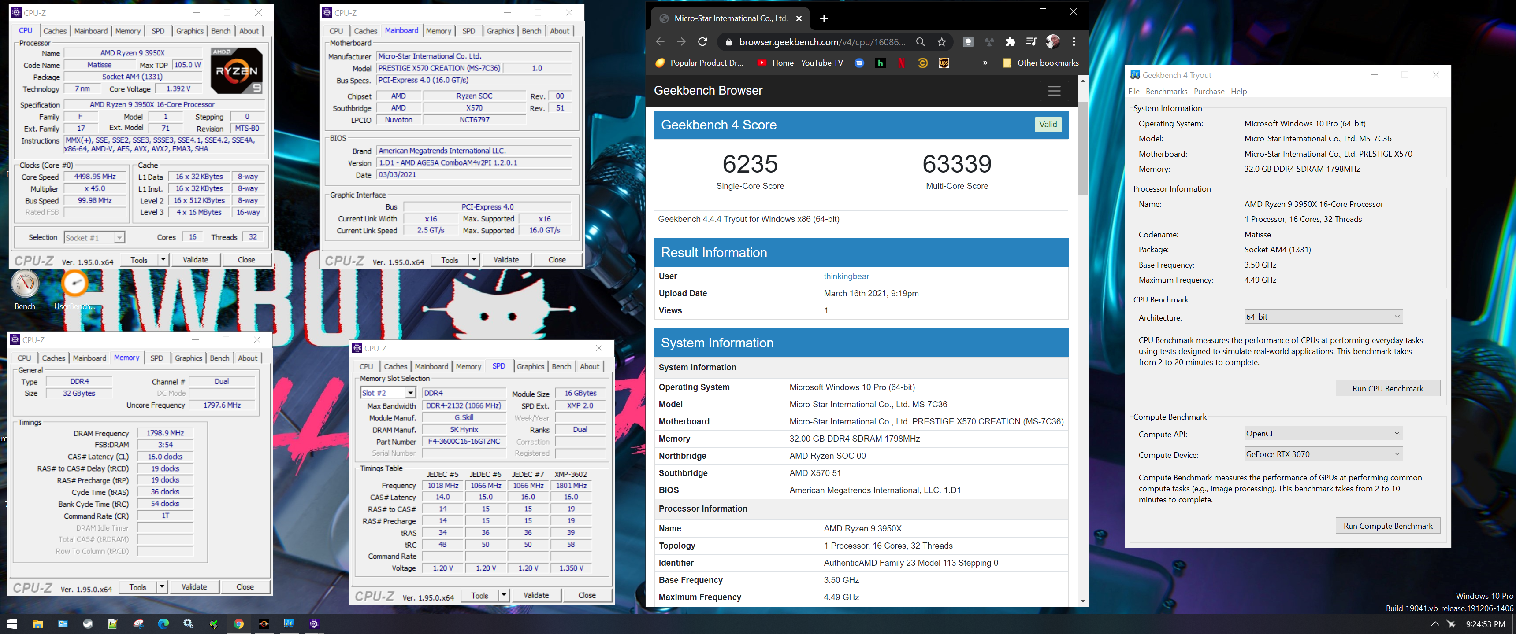This screenshot has width=1516, height=634.
Task: Open Purchase menu in Geekbench 4 Tryout
Action: click(1209, 91)
